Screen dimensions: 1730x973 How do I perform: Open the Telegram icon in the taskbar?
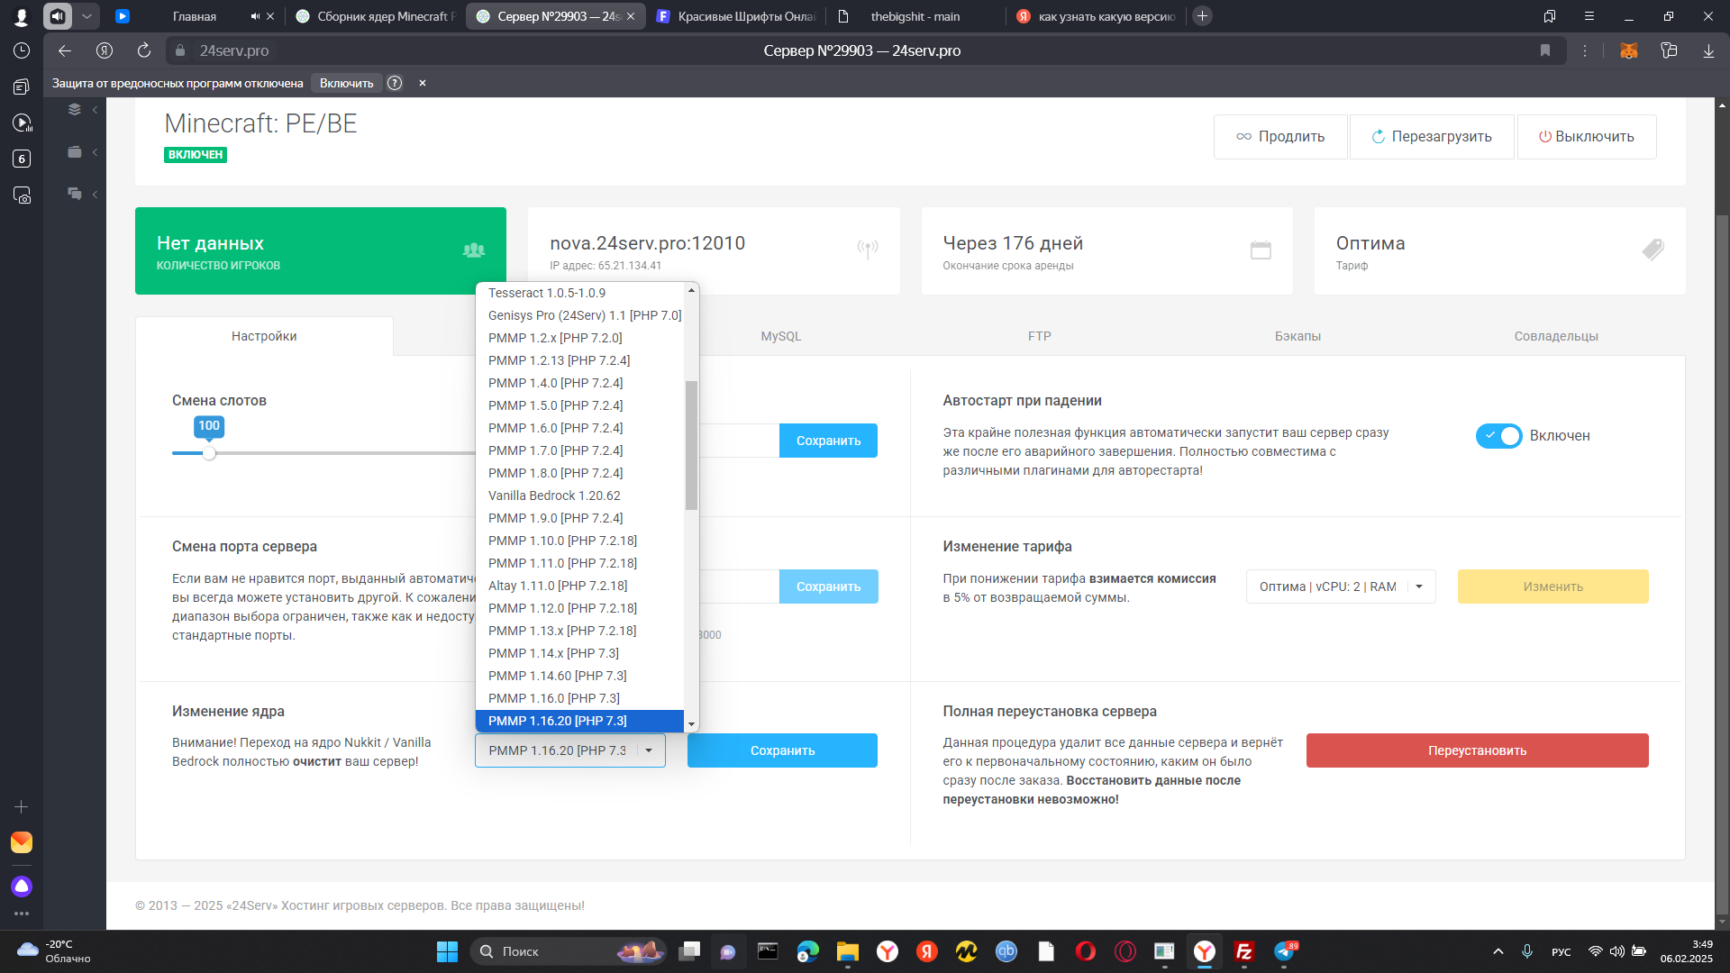1284,951
